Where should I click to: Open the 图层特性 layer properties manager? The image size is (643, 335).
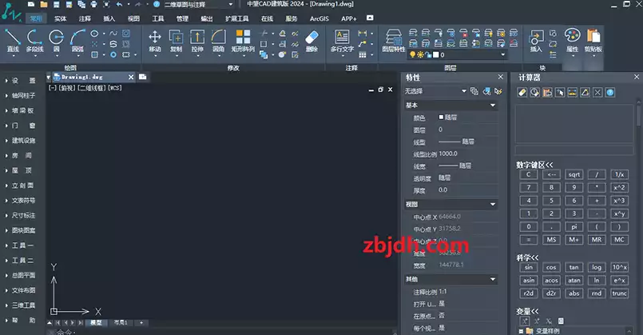393,41
